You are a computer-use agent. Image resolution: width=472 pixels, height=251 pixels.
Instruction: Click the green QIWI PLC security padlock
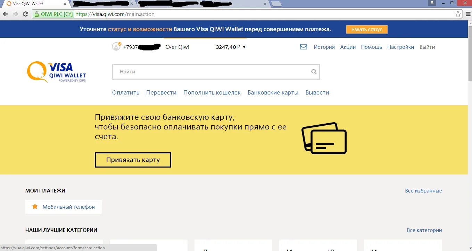tap(37, 14)
